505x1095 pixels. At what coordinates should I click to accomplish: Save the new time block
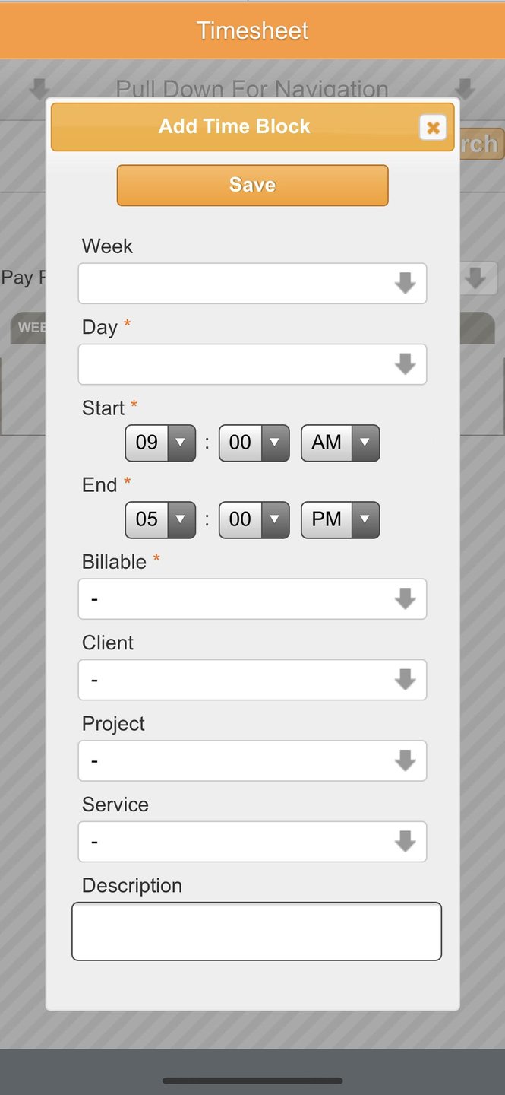[x=252, y=186]
